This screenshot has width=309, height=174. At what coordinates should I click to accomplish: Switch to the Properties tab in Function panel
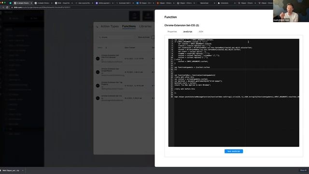coord(172,31)
